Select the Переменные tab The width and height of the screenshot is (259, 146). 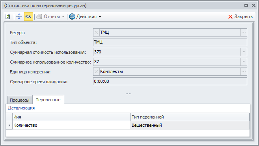click(48, 100)
